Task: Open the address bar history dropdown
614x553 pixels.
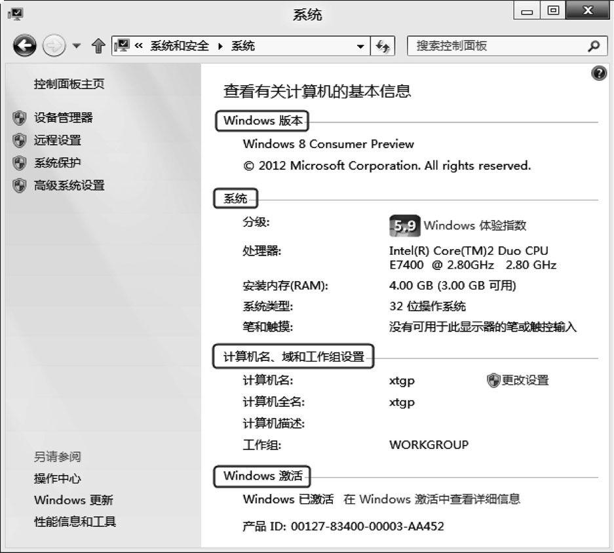Action: 360,47
